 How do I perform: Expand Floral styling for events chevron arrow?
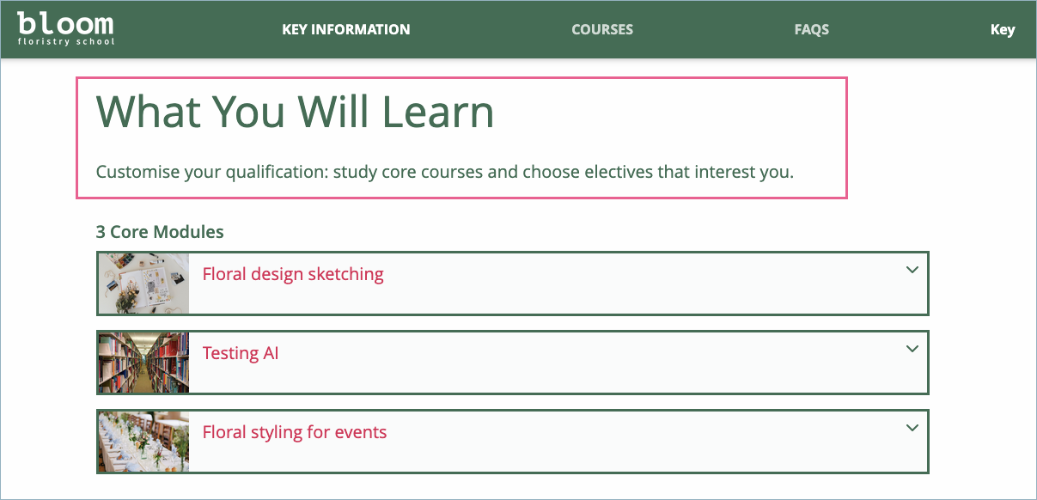912,428
